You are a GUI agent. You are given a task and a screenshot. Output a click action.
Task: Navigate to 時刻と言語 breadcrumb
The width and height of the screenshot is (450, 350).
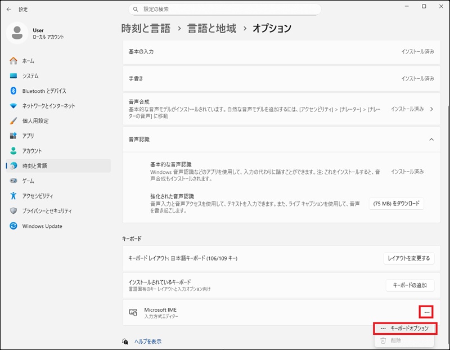pos(146,28)
